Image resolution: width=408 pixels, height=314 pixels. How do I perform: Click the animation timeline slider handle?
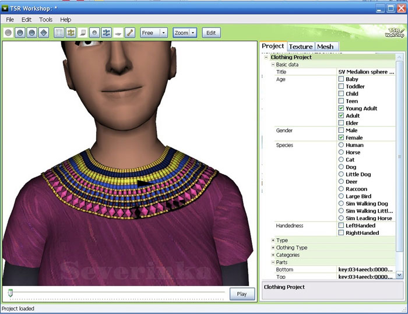[10, 292]
